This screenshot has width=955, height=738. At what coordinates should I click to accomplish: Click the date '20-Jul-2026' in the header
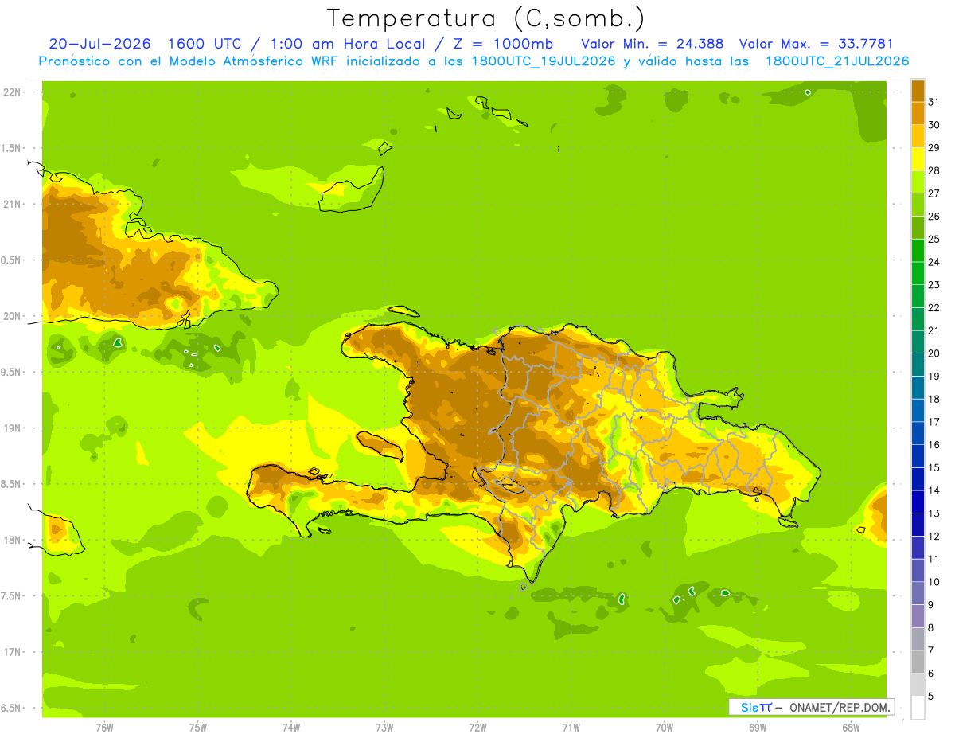point(100,44)
